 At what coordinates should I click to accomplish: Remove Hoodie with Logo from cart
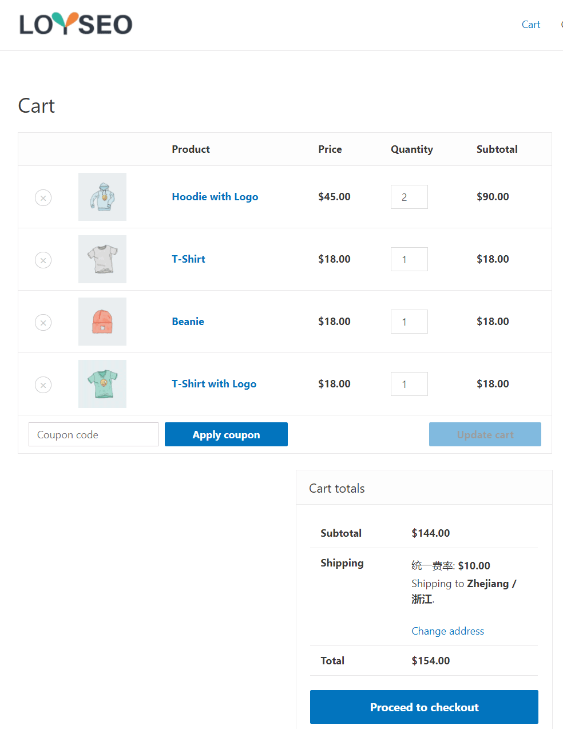pyautogui.click(x=43, y=197)
